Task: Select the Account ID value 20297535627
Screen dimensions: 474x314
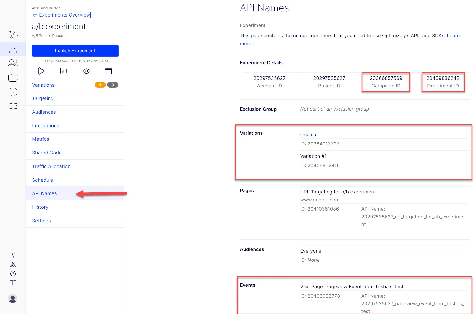Action: [x=269, y=78]
